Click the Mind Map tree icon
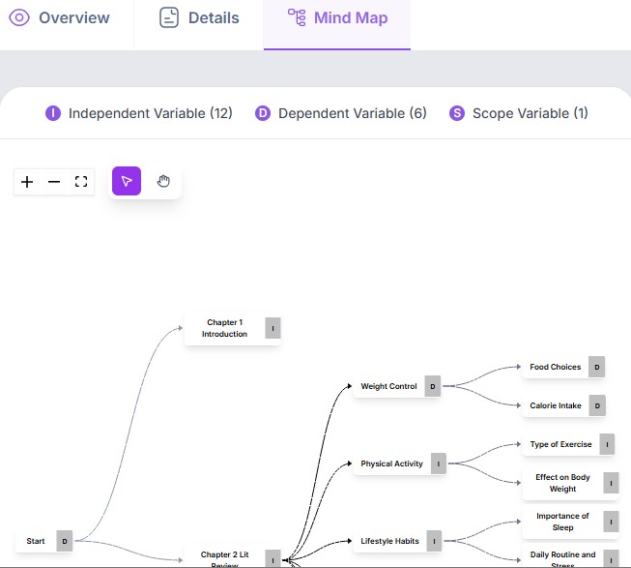This screenshot has width=631, height=568. point(297,17)
